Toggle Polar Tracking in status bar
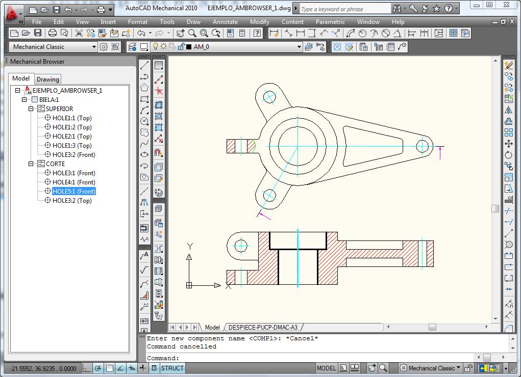This screenshot has height=377, width=521. pos(98,368)
